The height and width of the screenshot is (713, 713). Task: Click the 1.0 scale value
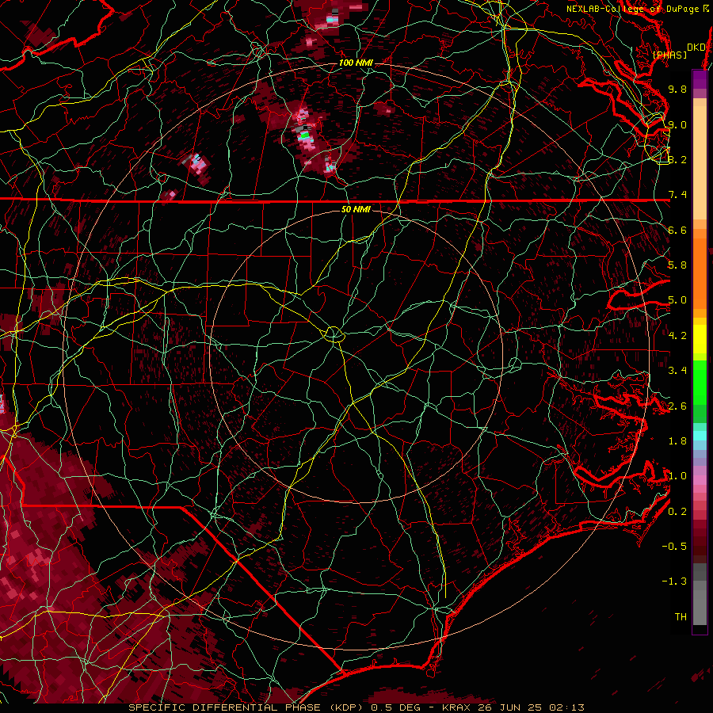(x=677, y=476)
